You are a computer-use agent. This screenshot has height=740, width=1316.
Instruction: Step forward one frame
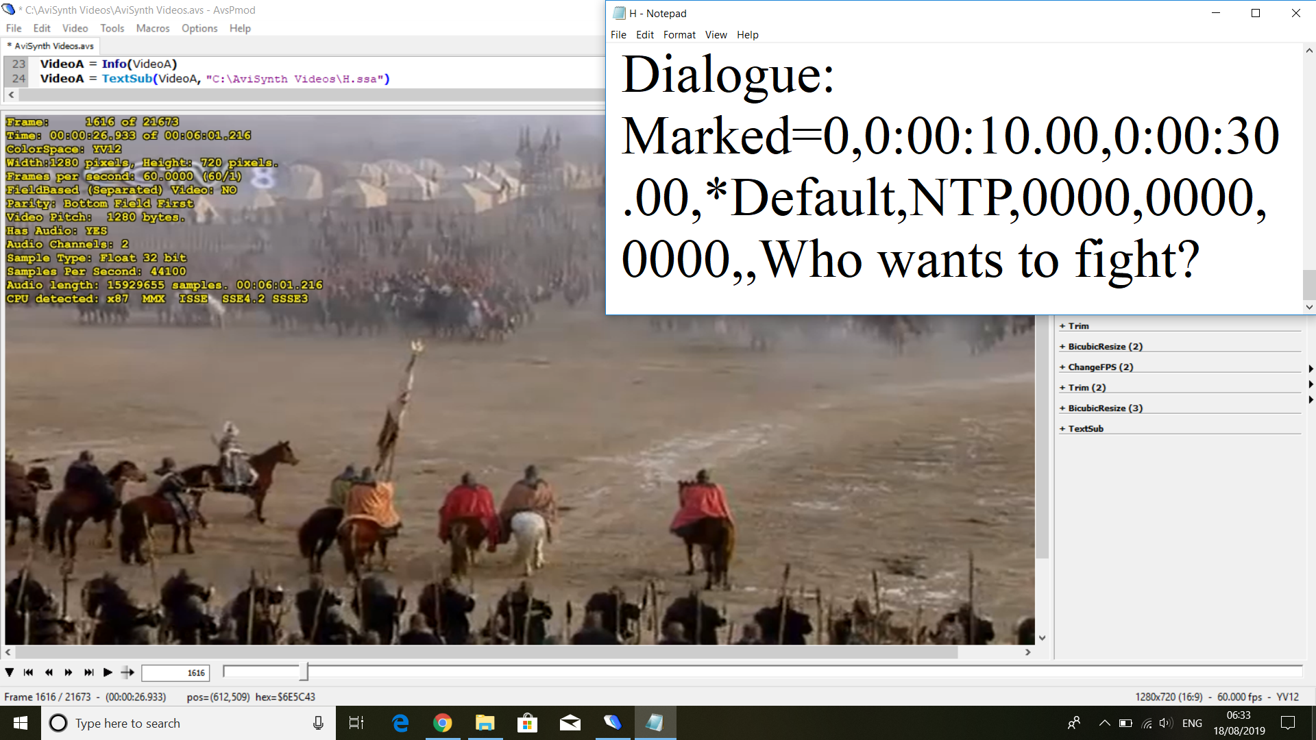coord(69,672)
